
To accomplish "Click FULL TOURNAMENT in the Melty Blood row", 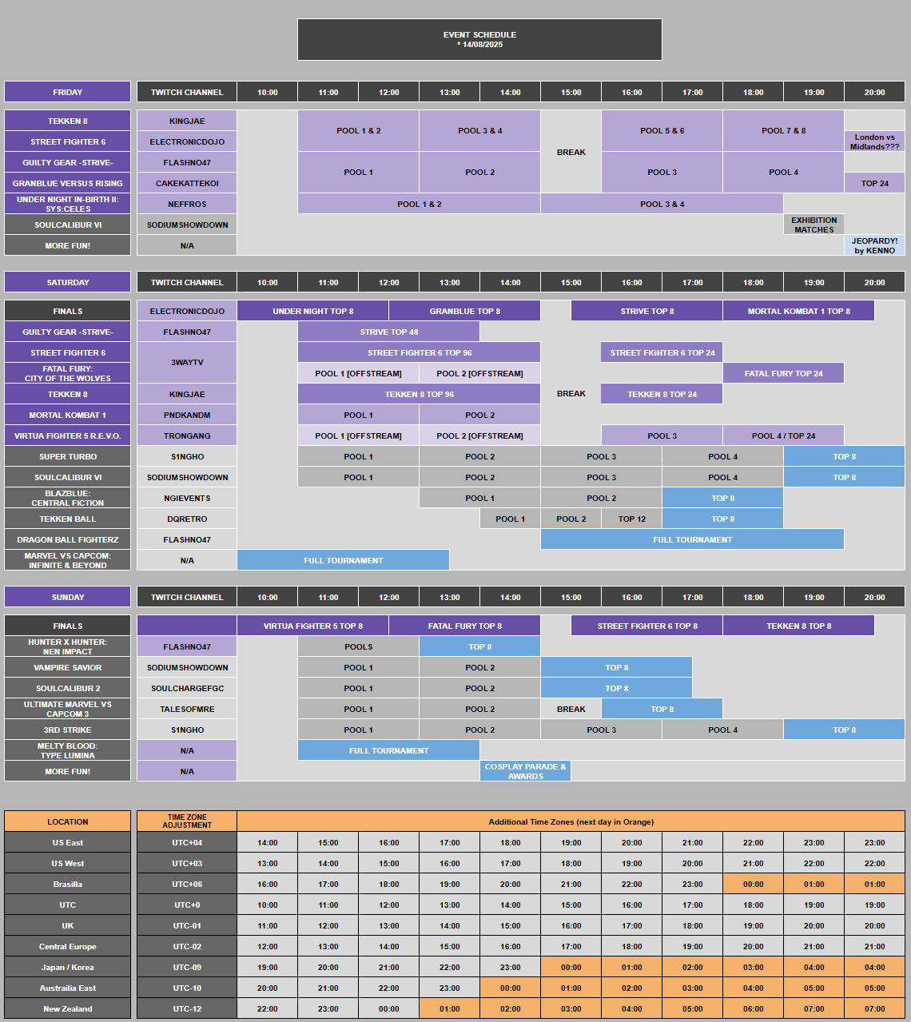I will click(x=388, y=750).
